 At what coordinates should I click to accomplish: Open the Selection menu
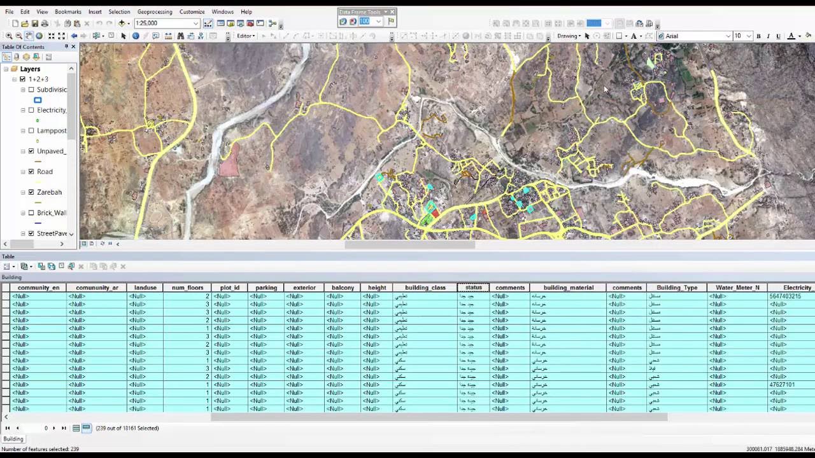point(119,11)
